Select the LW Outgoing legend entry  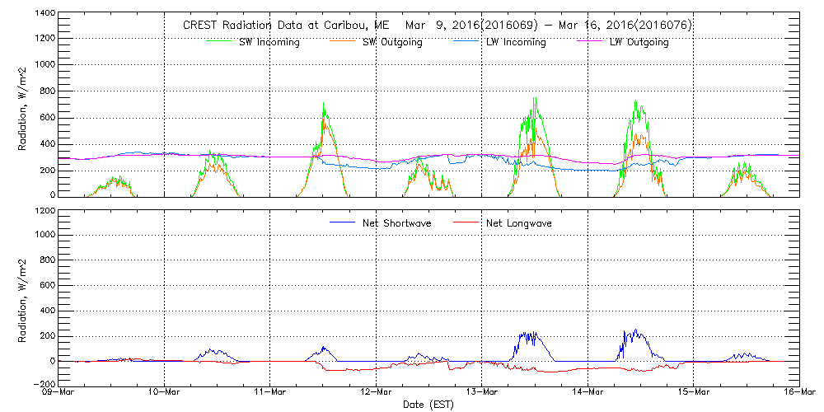click(x=639, y=43)
